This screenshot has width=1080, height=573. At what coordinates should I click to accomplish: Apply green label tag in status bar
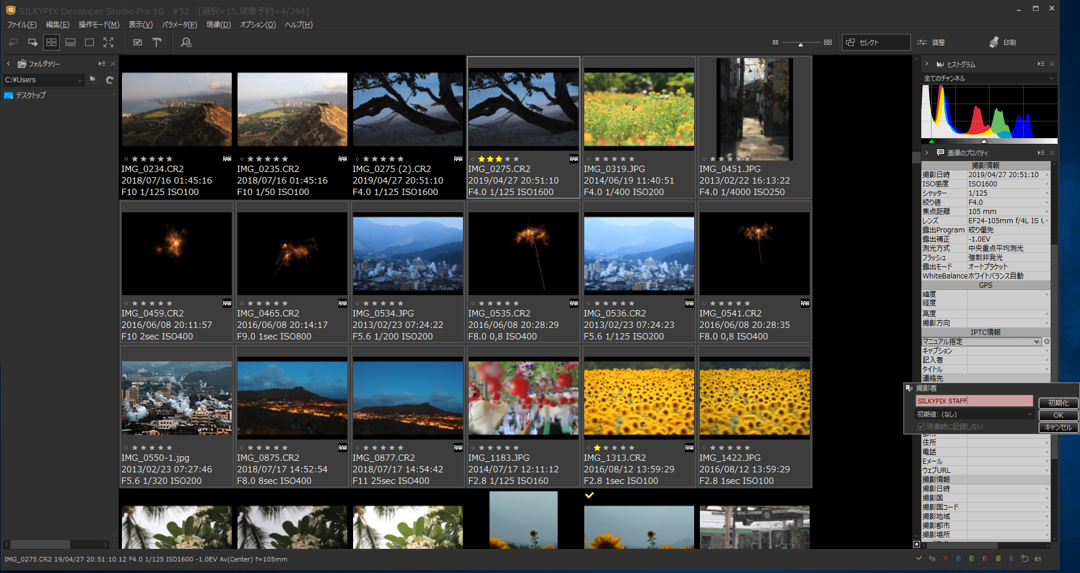[972, 558]
